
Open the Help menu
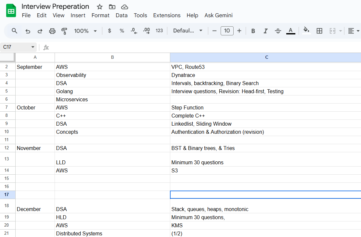192,15
